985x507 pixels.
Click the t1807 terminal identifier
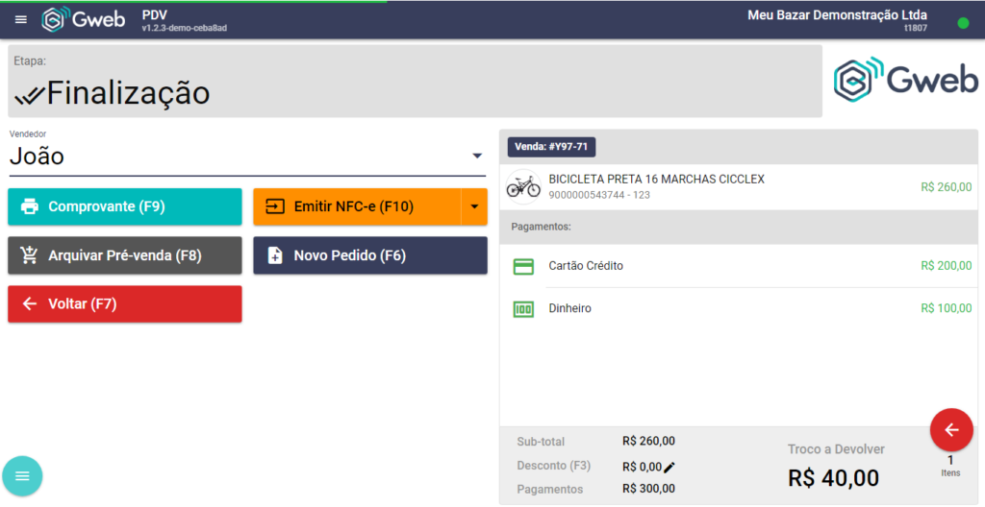pos(916,28)
